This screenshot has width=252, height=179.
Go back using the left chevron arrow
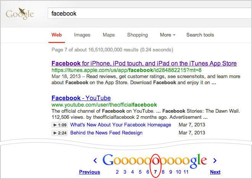pos(95,160)
